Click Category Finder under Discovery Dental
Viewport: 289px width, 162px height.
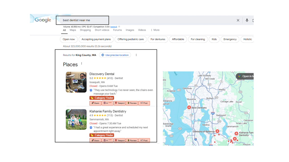(x=102, y=98)
